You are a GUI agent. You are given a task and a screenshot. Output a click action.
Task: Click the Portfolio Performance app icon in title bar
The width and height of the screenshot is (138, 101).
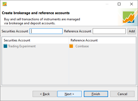[5, 4]
